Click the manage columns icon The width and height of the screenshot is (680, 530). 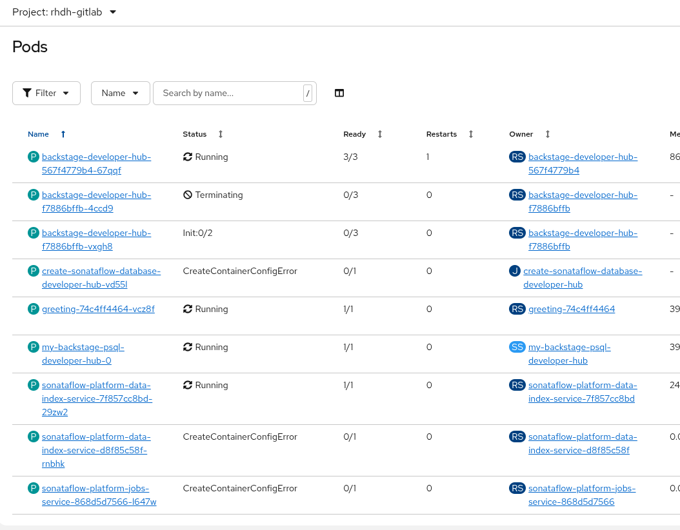339,93
